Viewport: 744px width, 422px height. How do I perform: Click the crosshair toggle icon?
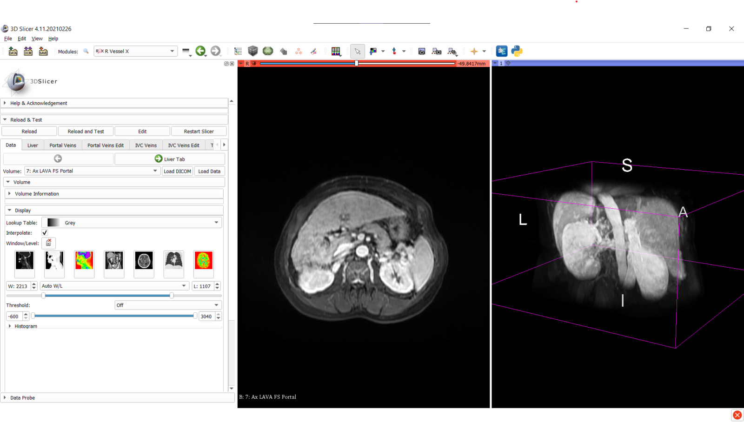coord(474,51)
